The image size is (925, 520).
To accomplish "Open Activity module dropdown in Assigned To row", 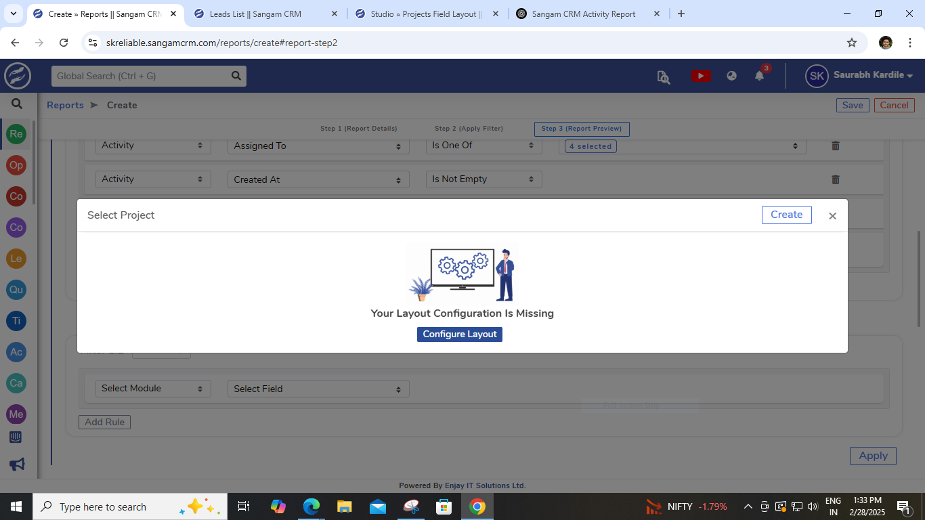I will [153, 146].
